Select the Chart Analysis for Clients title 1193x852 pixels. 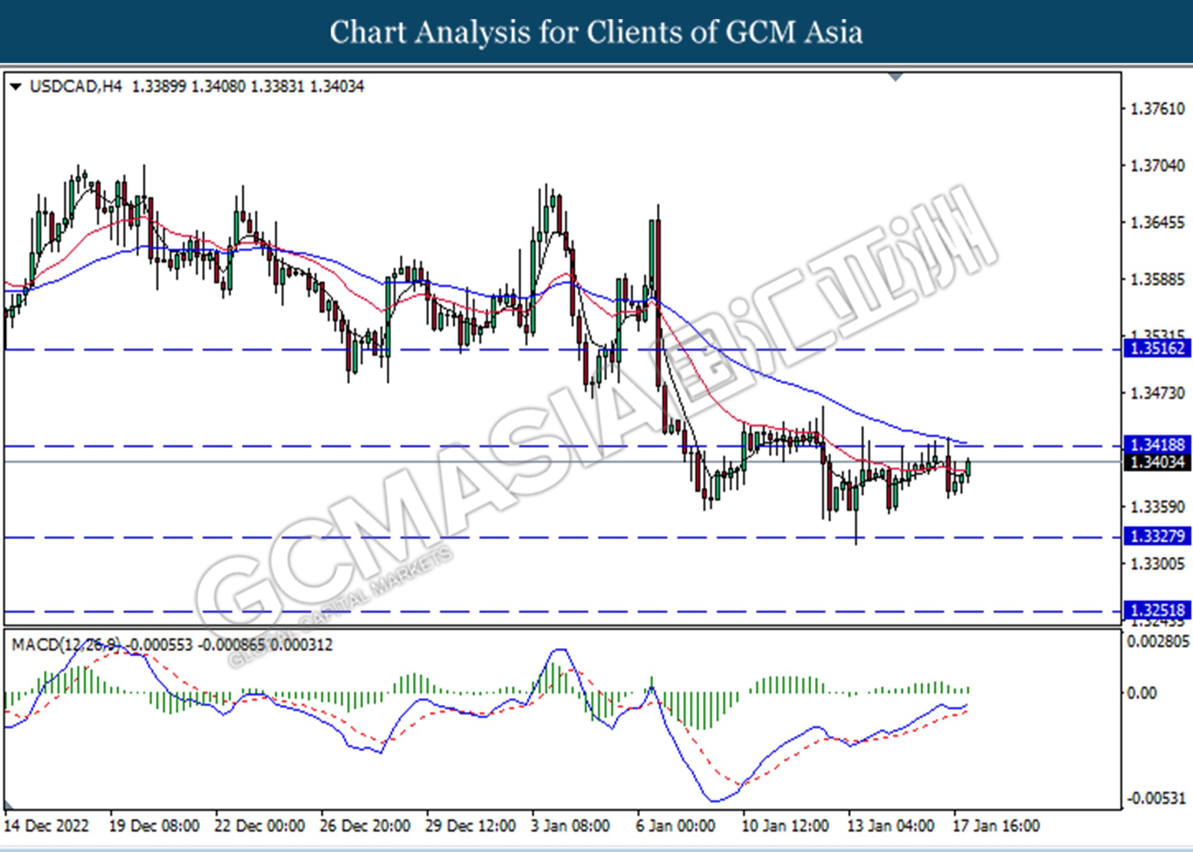click(596, 32)
